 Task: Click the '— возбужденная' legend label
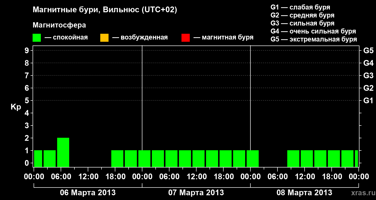[x=140, y=37]
